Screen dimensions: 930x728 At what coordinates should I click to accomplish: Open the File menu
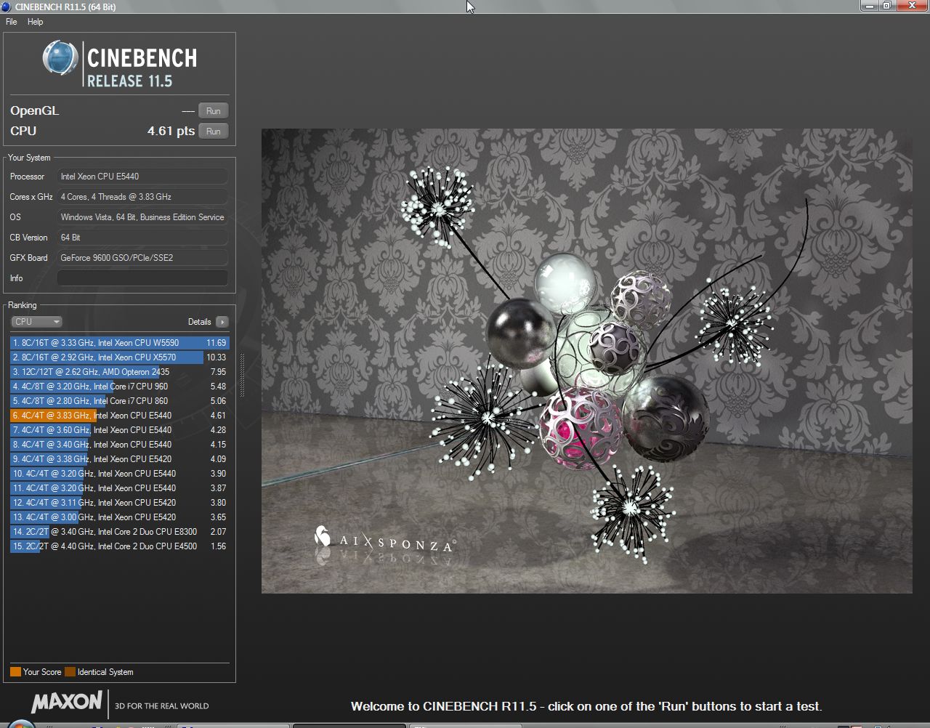(12, 22)
